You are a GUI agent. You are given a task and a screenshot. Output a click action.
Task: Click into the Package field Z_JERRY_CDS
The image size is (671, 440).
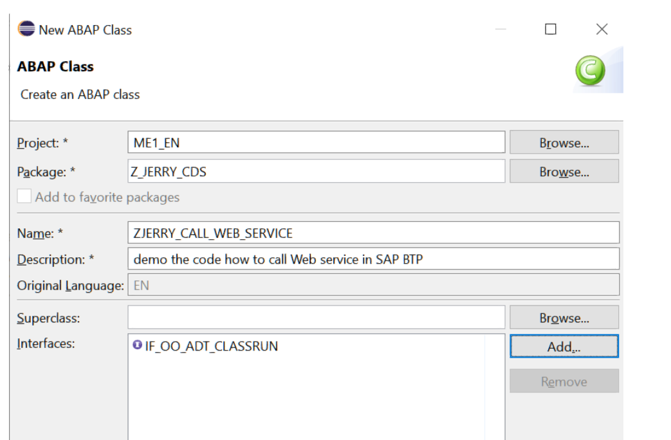[x=317, y=172]
